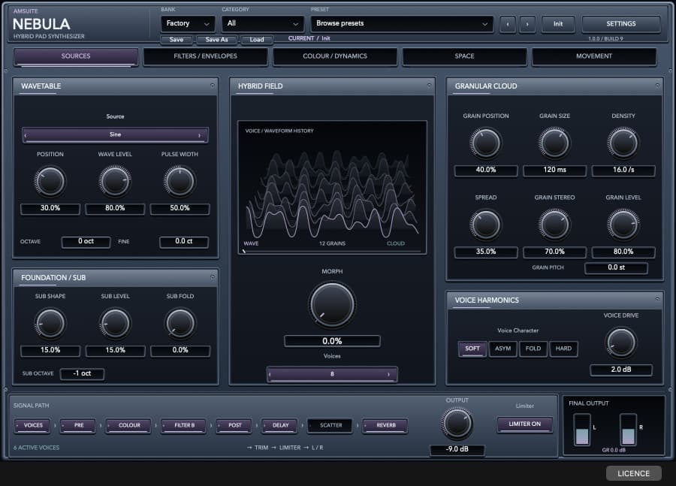Viewport: 676px width, 486px height.
Task: Click the Grain Pitch 0.0 st field
Action: click(616, 268)
